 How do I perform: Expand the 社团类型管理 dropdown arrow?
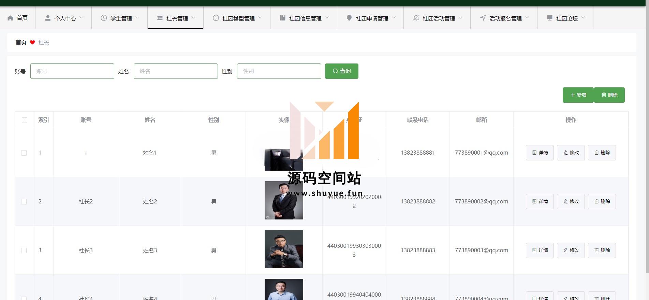(260, 17)
